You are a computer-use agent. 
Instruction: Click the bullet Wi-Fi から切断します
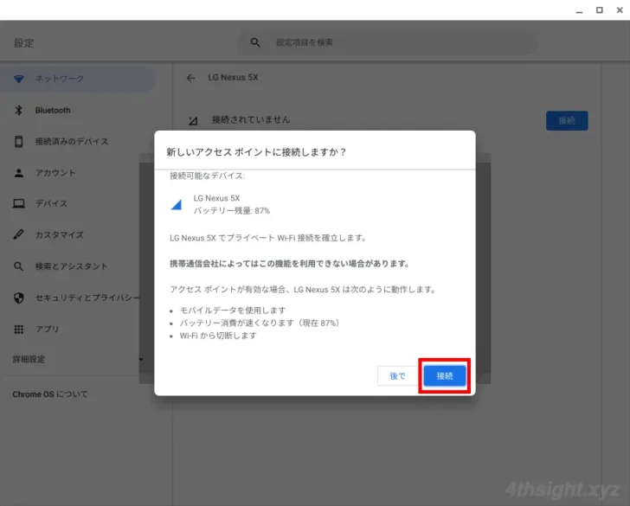point(218,336)
